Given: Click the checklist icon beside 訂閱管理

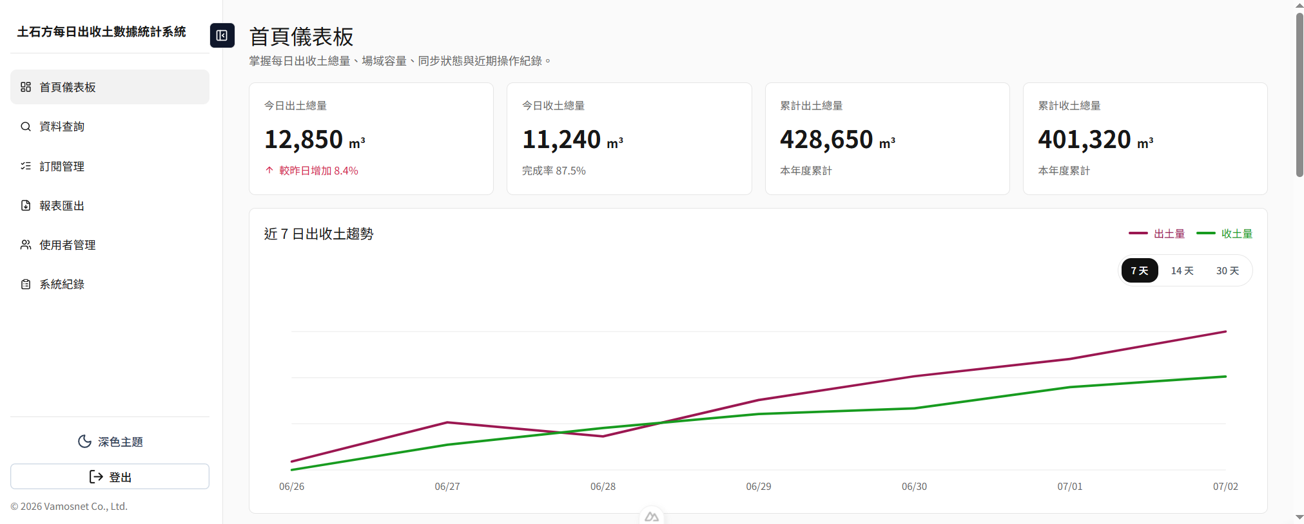Looking at the screenshot, I should coord(26,166).
